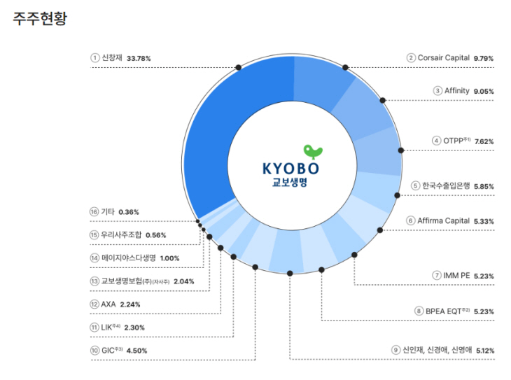Viewport: 511px width, 380px height.
Task: Click the 교보생명보험(주)(자사주) label
Action: pyautogui.click(x=135, y=281)
